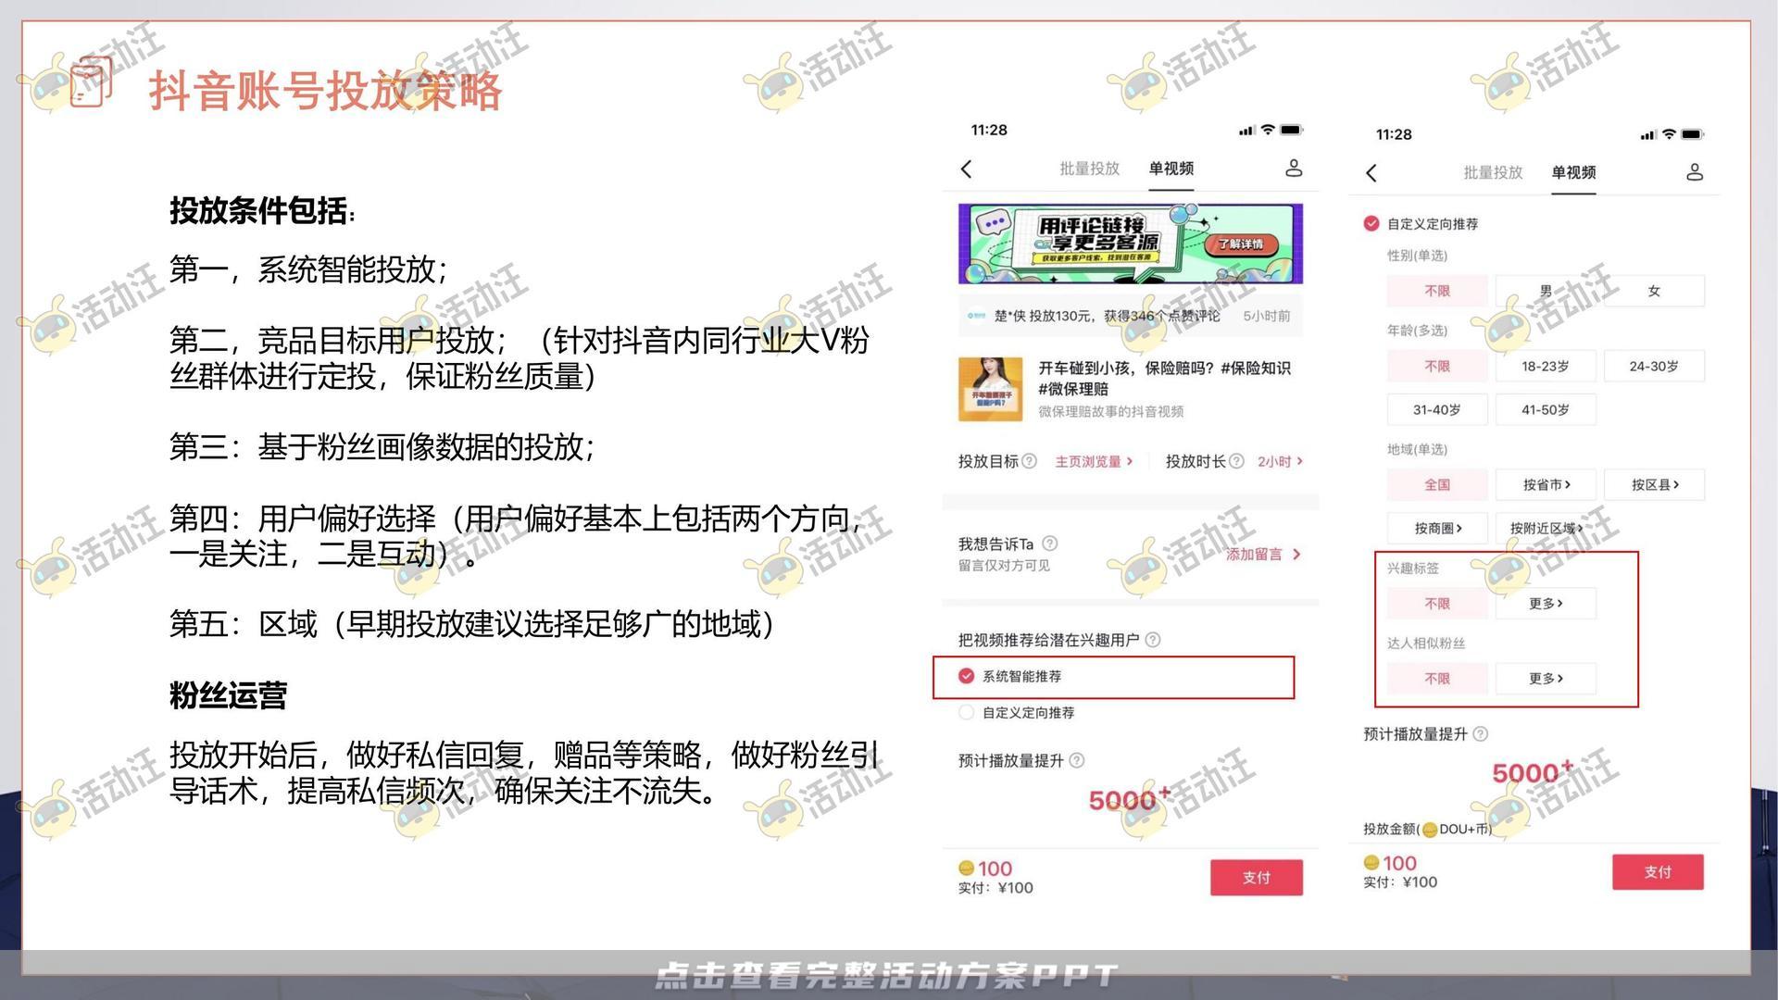The height and width of the screenshot is (1000, 1778).
Task: Click the help icon next to 投放目标
Action: click(x=1031, y=461)
